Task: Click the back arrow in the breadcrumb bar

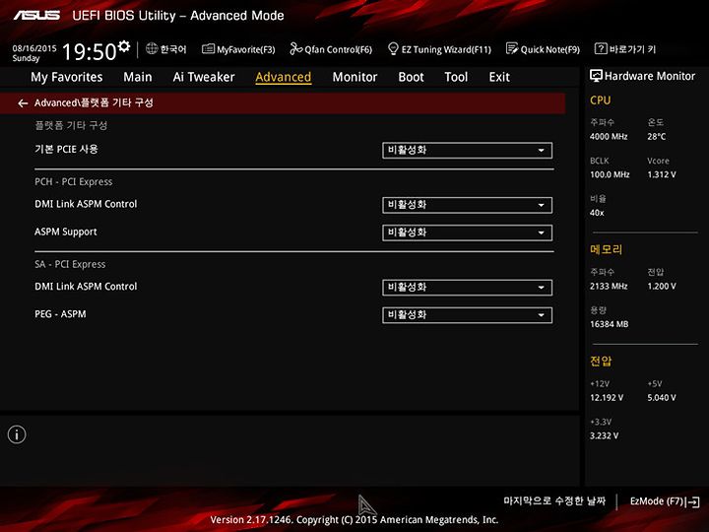Action: click(x=23, y=103)
